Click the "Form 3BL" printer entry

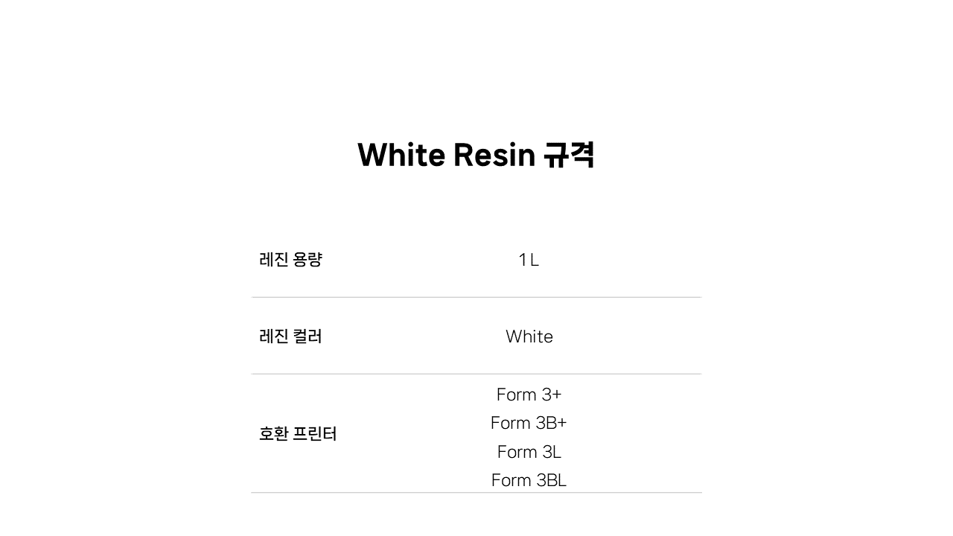pos(529,480)
